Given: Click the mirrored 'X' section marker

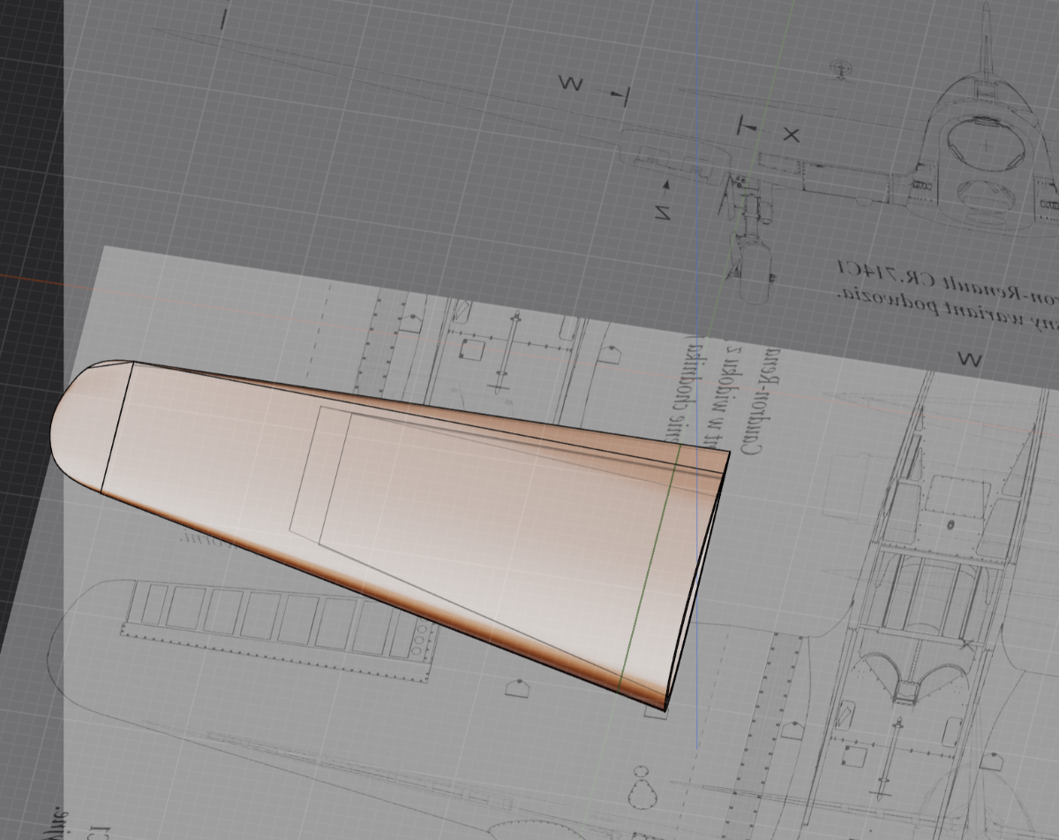Looking at the screenshot, I should point(792,135).
